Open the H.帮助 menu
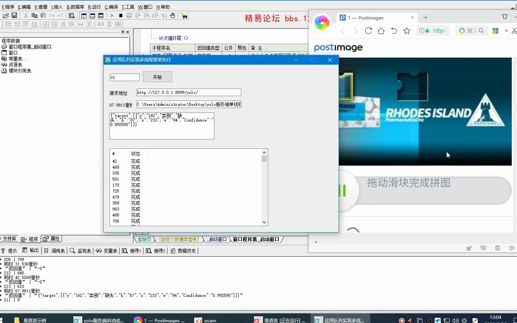Image resolution: width=517 pixels, height=323 pixels. pos(163,7)
